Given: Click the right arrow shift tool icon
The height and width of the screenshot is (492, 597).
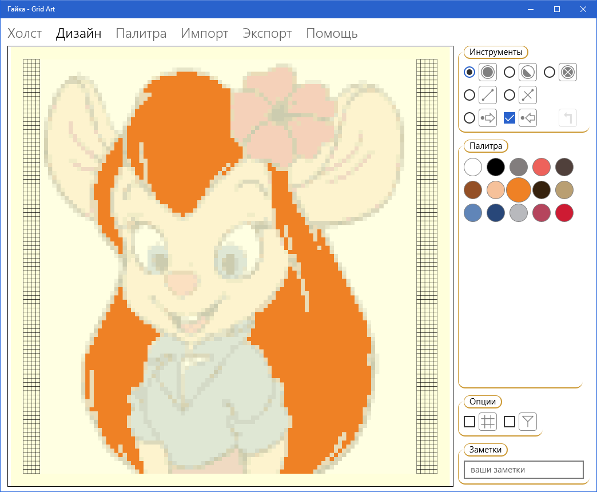Looking at the screenshot, I should click(488, 118).
